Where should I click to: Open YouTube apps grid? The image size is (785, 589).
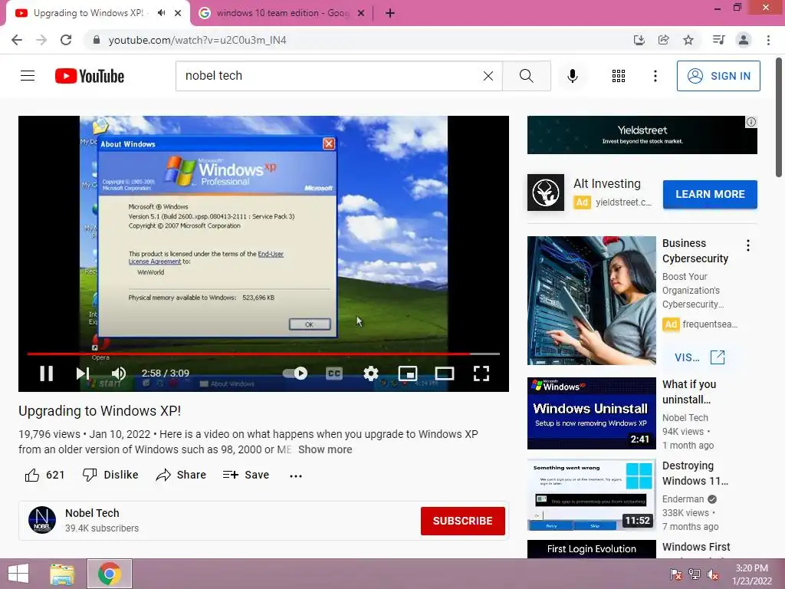[x=619, y=76]
